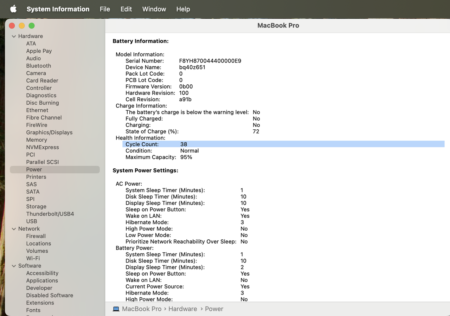Click the Battery Information heading
Screen dimensions: 450x316
click(141, 41)
